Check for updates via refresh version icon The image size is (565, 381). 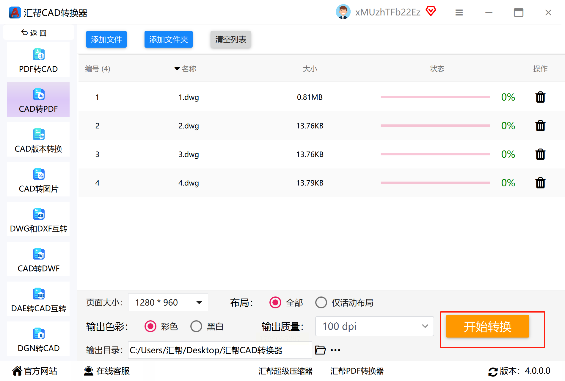pyautogui.click(x=493, y=371)
